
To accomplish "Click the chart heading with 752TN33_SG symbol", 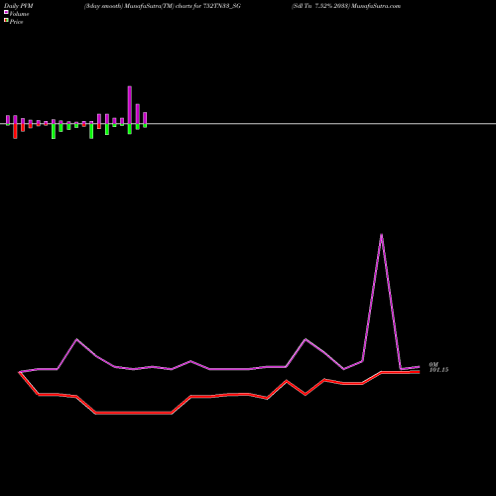I will click(163, 6).
